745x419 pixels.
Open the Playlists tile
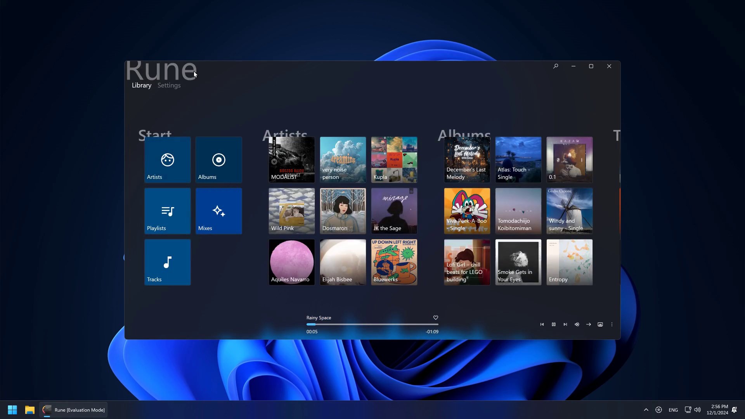167,211
